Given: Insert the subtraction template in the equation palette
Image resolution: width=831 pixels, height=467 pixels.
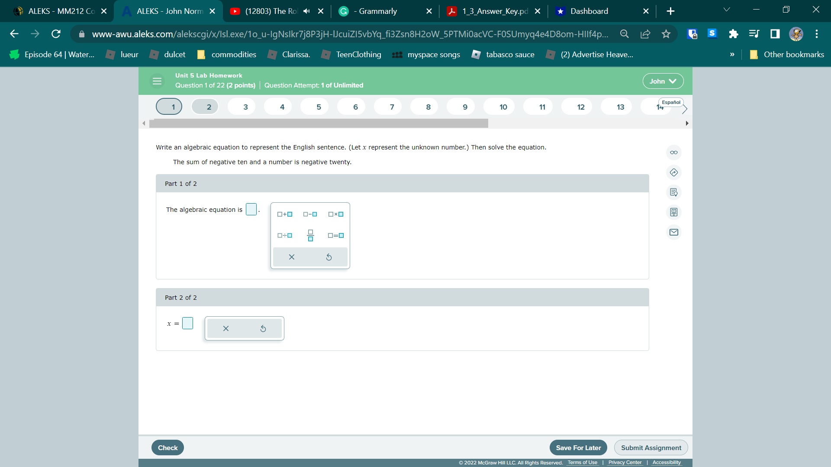Looking at the screenshot, I should [x=310, y=214].
